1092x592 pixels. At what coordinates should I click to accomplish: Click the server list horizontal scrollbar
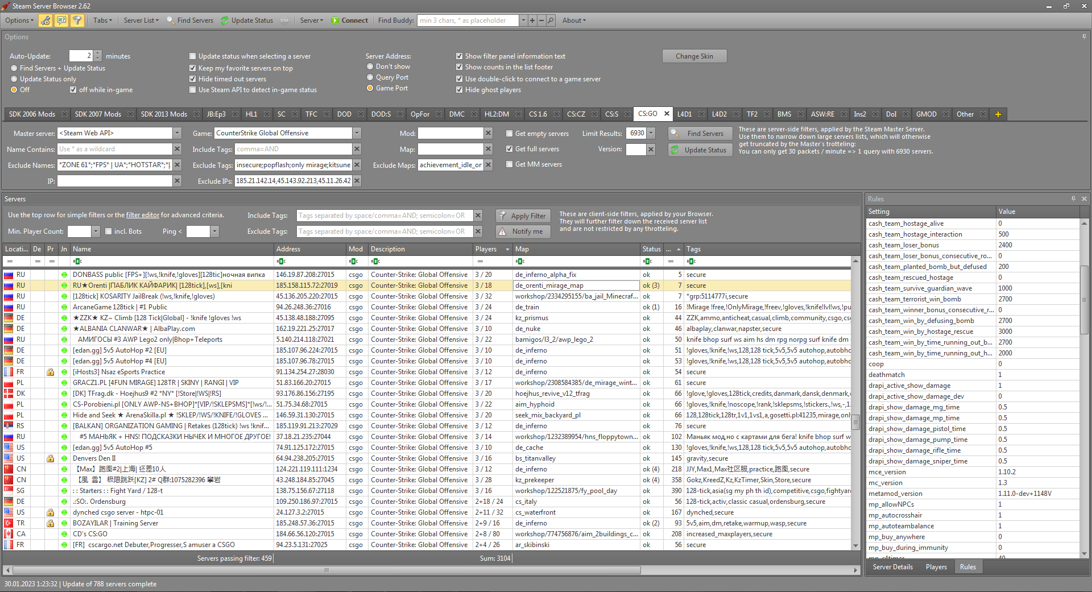coord(327,570)
